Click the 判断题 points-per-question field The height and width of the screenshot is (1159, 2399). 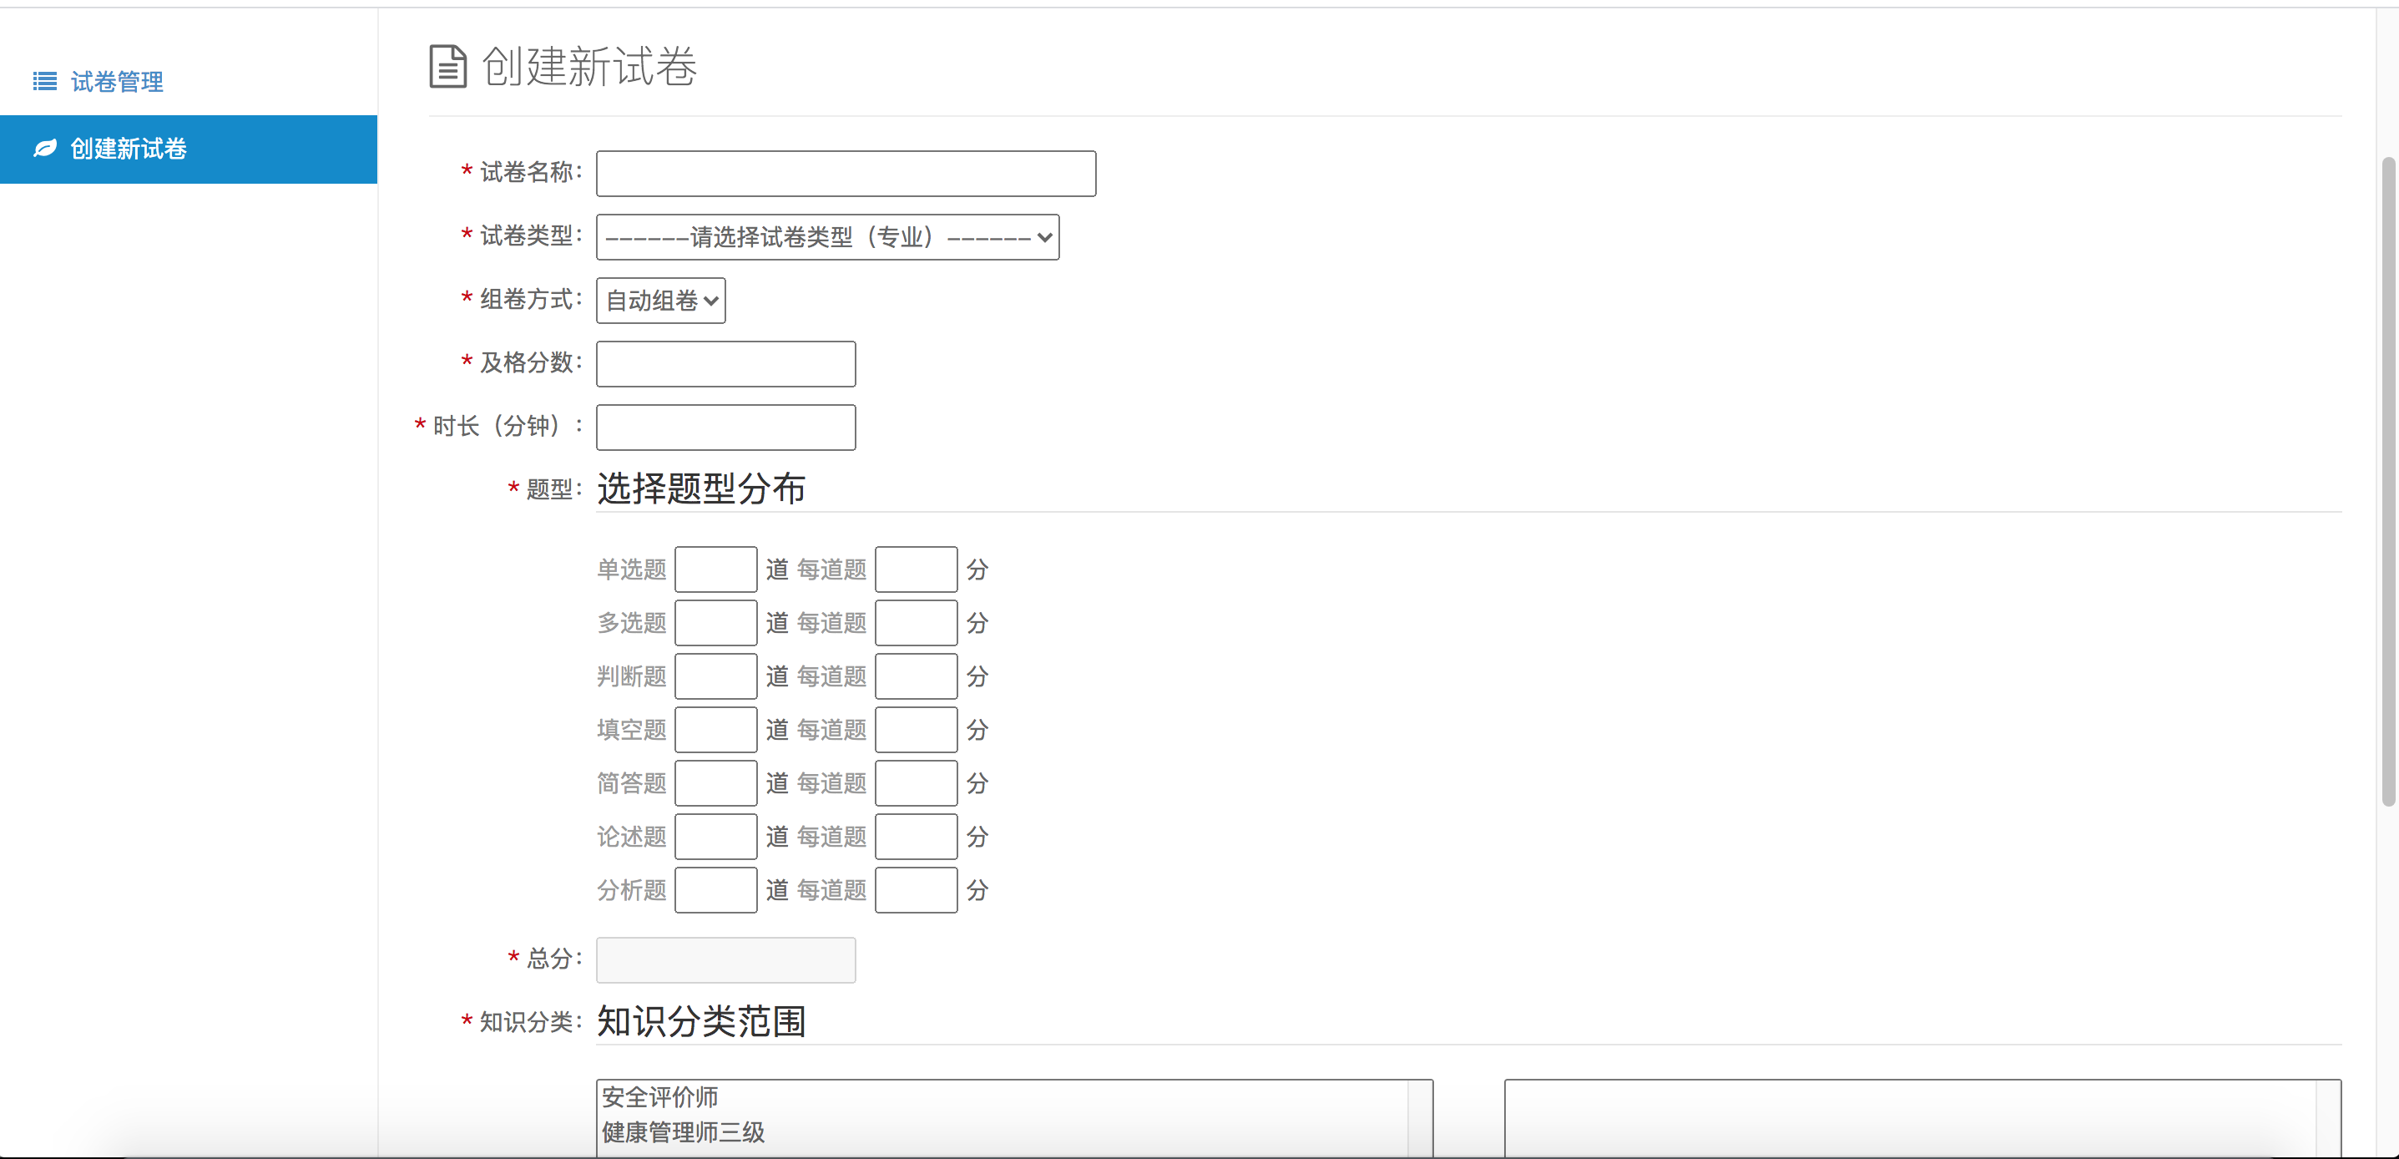(916, 676)
